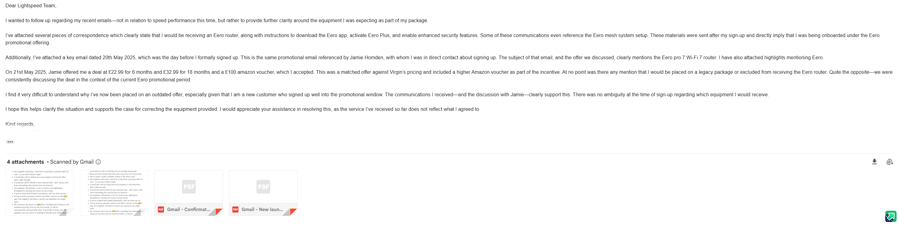Click gray PDF placeholder in Confirmat... attachment preview
Image resolution: width=899 pixels, height=225 pixels.
[x=189, y=187]
